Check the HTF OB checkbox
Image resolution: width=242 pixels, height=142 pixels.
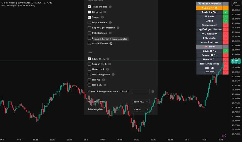pos(89,80)
